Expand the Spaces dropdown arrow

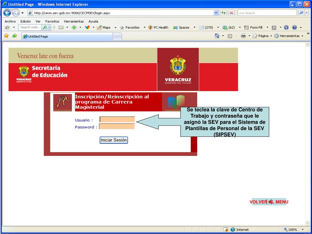[x=194, y=27]
